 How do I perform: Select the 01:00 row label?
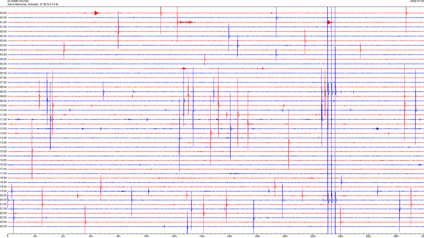point(4,22)
